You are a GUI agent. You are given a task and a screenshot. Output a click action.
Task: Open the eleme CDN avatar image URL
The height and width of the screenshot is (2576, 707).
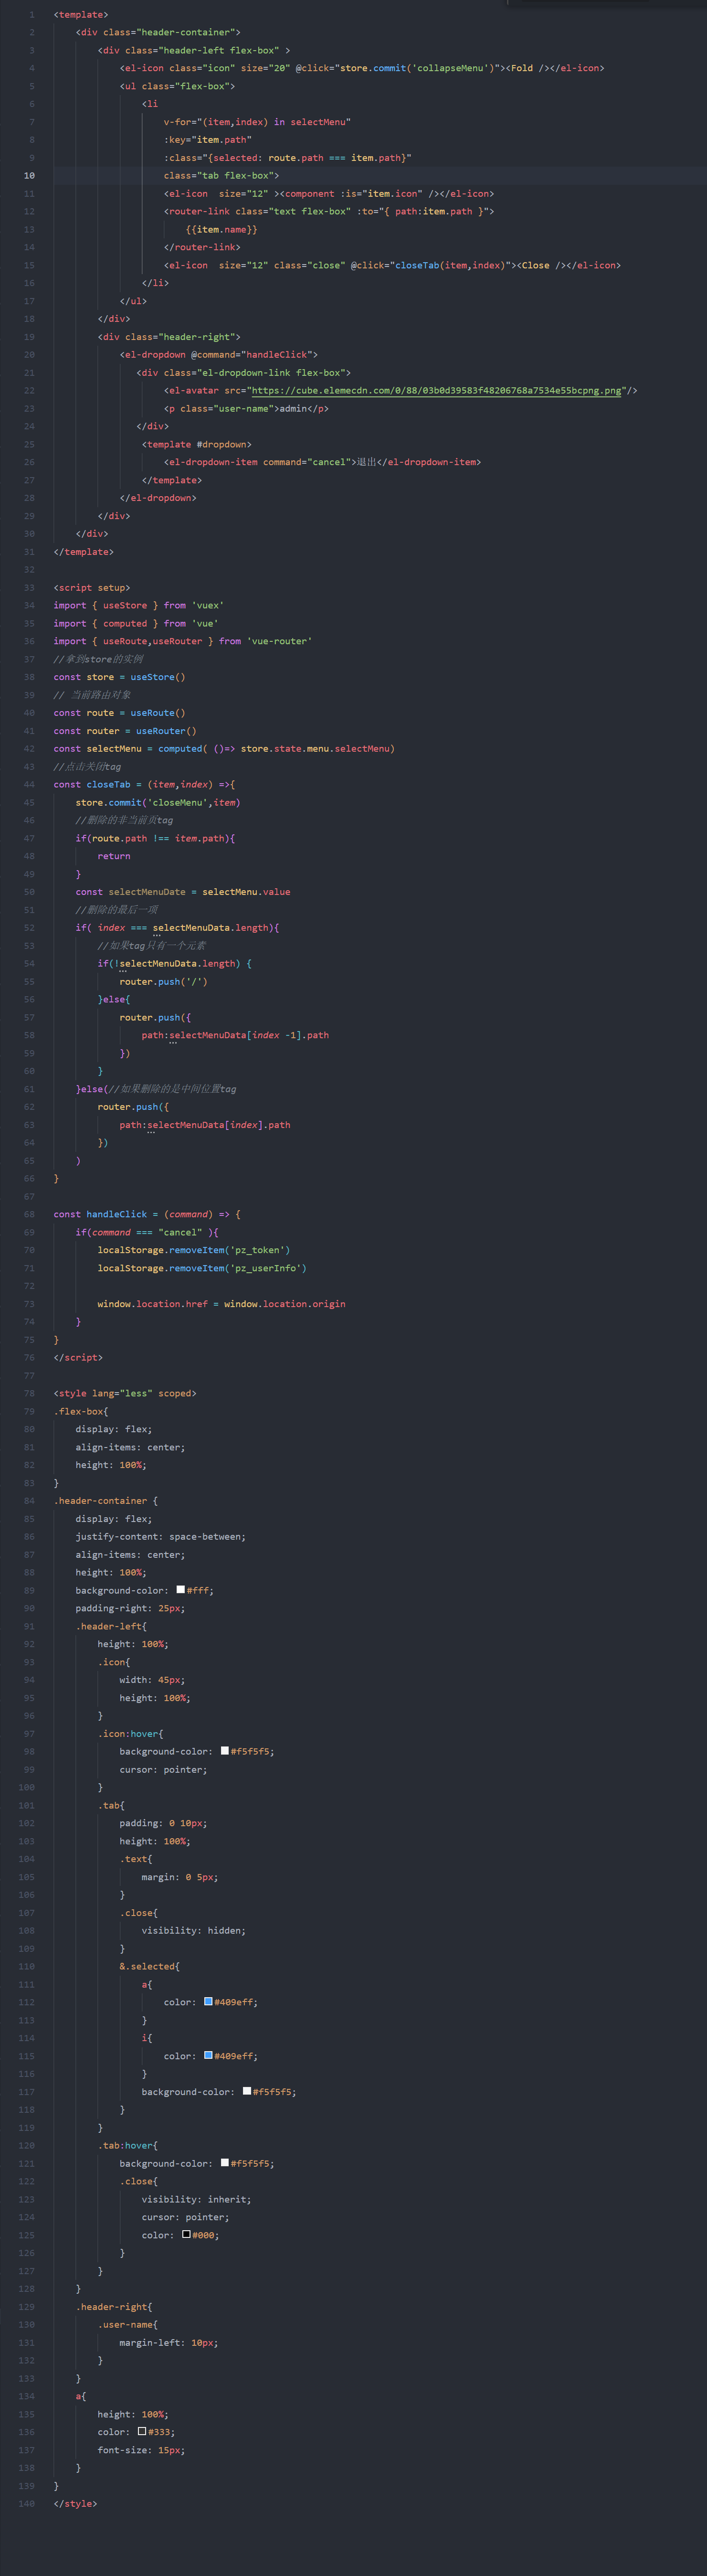pyautogui.click(x=436, y=391)
